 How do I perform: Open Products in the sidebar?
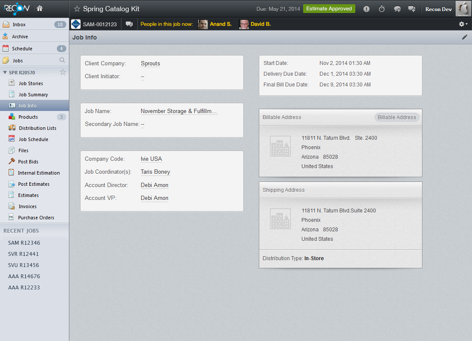pyautogui.click(x=34, y=117)
